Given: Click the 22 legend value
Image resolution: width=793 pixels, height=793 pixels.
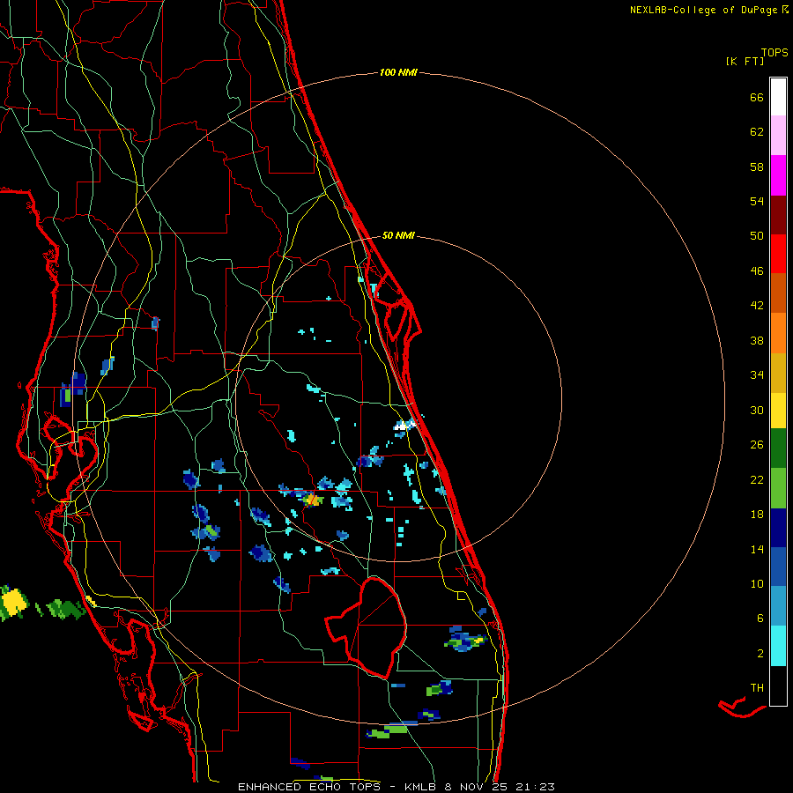Looking at the screenshot, I should (x=757, y=479).
